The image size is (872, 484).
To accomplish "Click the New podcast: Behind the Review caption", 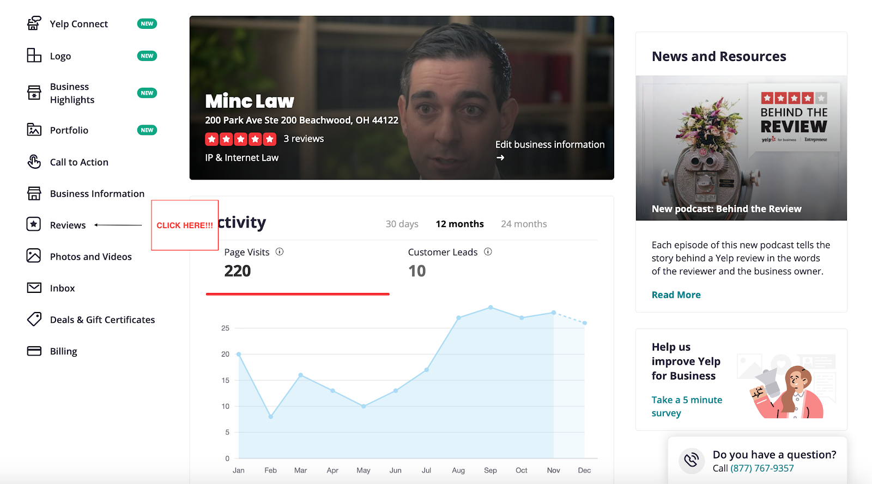I will 726,209.
